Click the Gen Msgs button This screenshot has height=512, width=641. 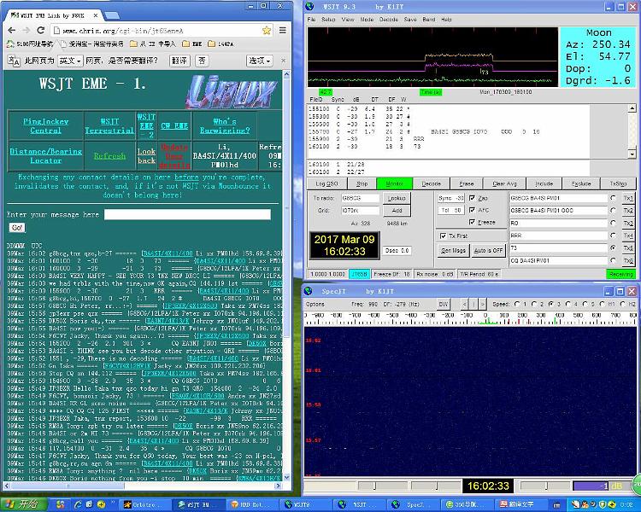tap(453, 250)
